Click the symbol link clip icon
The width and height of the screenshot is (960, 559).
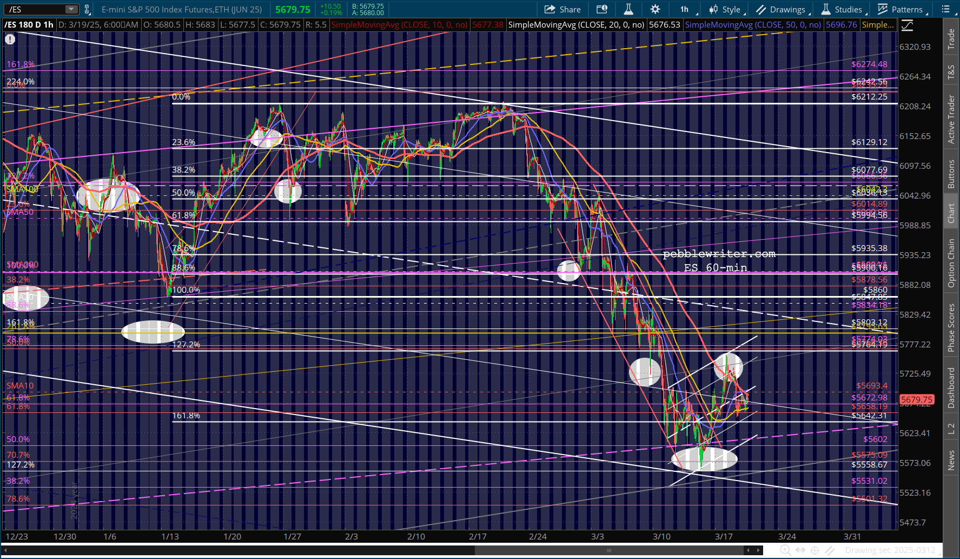click(x=87, y=9)
